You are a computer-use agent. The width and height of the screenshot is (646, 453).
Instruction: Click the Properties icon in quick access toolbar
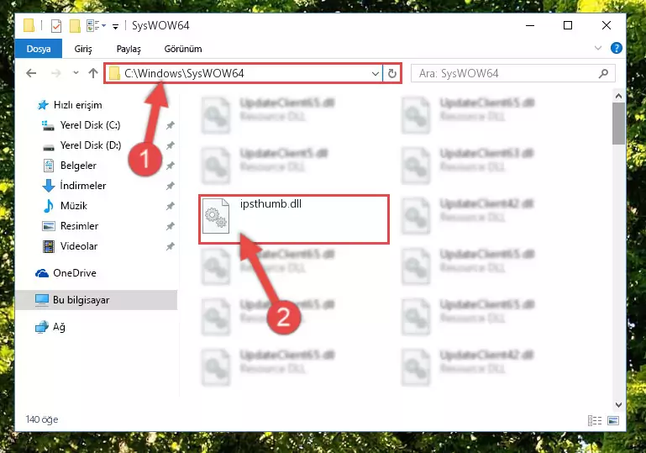click(56, 25)
